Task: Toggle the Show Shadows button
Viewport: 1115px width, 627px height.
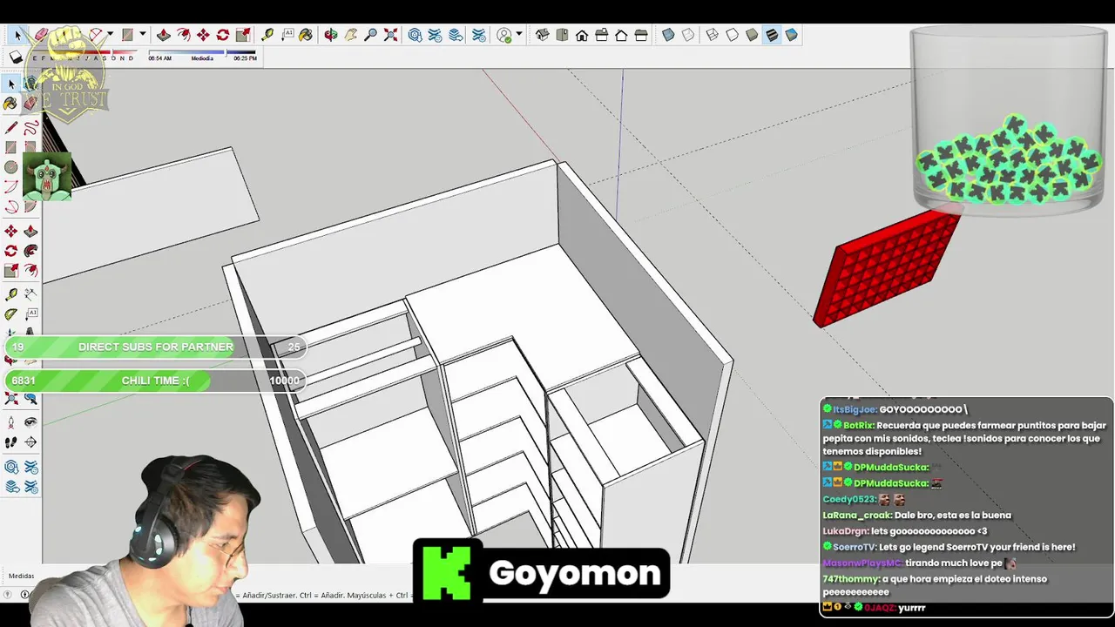Action: [16, 57]
